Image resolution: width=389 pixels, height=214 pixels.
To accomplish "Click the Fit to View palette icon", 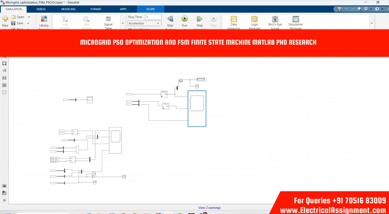I will coord(4,63).
